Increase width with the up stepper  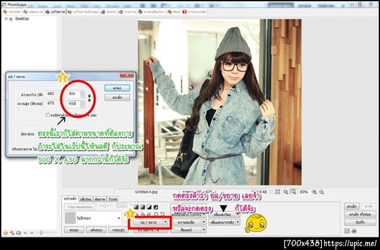(x=82, y=92)
